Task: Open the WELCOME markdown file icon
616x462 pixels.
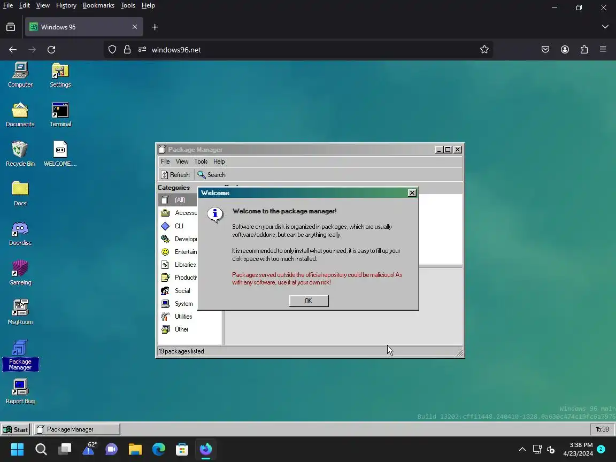Action: 60,154
